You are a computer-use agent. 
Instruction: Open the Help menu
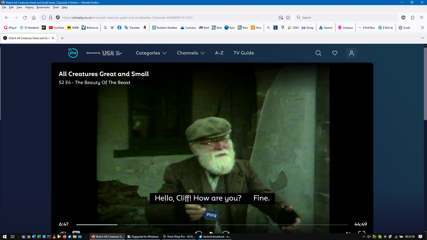coord(64,7)
